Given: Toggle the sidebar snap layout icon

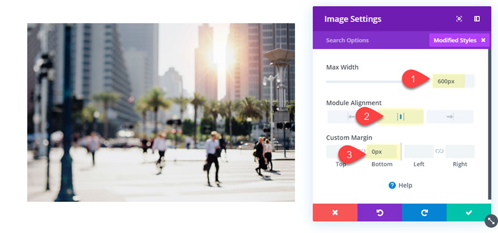Looking at the screenshot, I should coord(476,19).
